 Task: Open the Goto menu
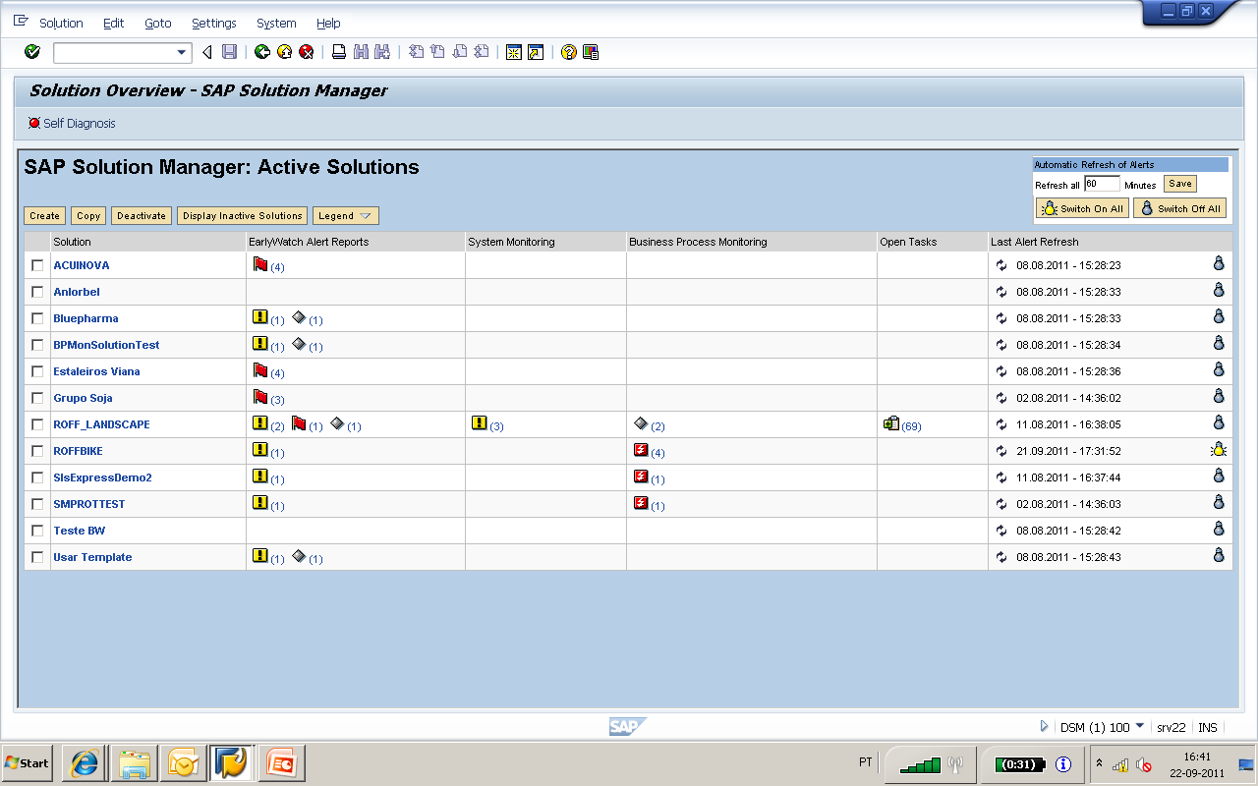157,23
